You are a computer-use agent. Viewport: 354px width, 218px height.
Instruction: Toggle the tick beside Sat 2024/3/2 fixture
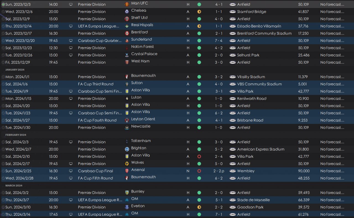pos(3,193)
